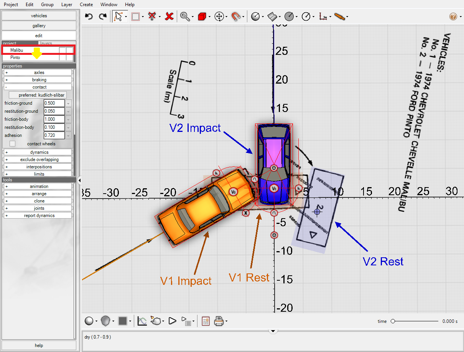Viewport: 464px width, 352px height.
Task: Click the play-with-list icon
Action: click(x=186, y=321)
